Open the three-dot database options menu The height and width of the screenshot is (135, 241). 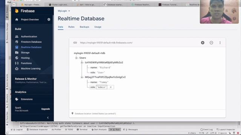[220, 43]
